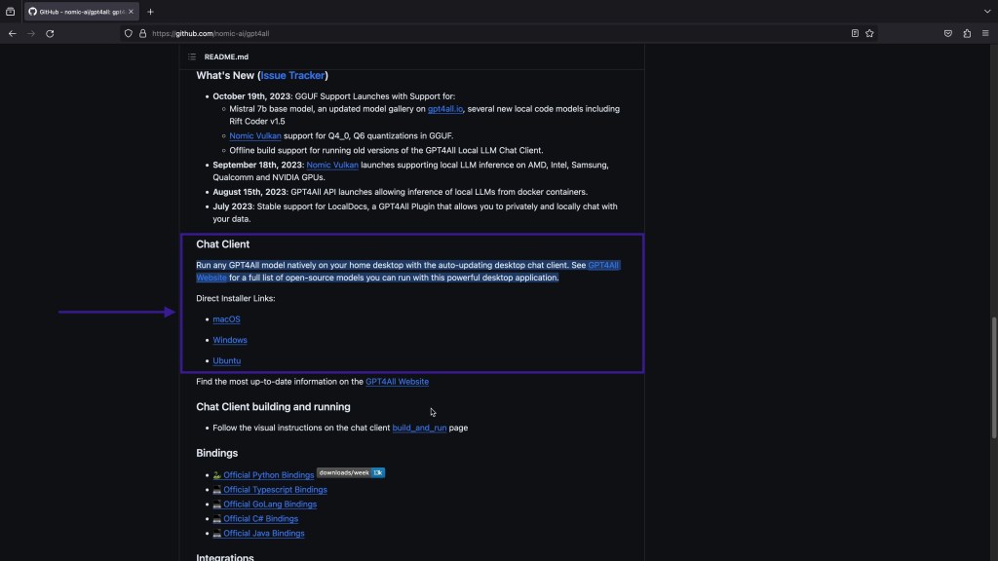Open Official Python Bindings link

click(x=268, y=475)
